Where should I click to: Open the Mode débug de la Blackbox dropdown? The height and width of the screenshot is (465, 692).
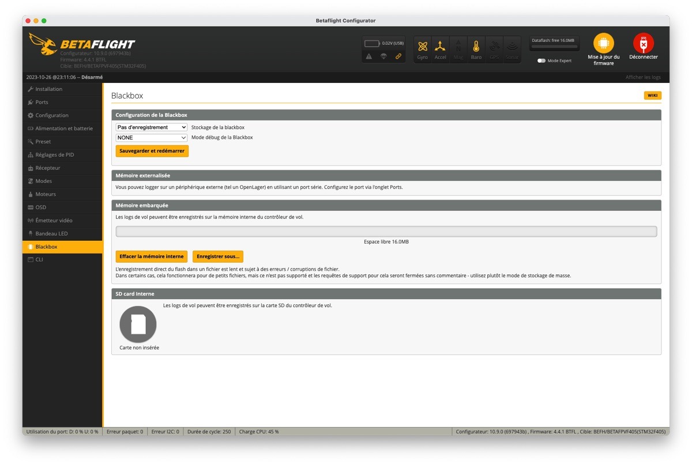[x=152, y=138]
